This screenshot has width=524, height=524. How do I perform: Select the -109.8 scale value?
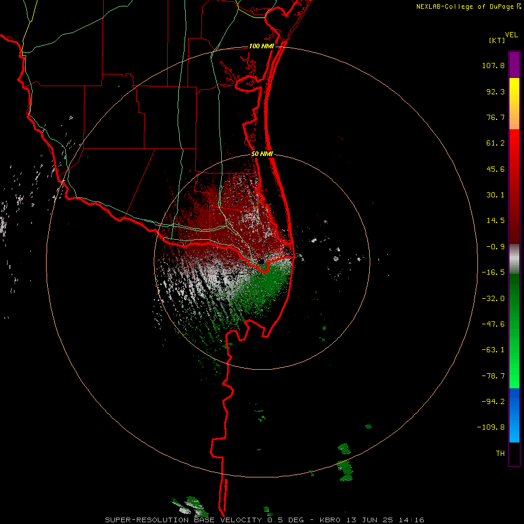point(491,427)
